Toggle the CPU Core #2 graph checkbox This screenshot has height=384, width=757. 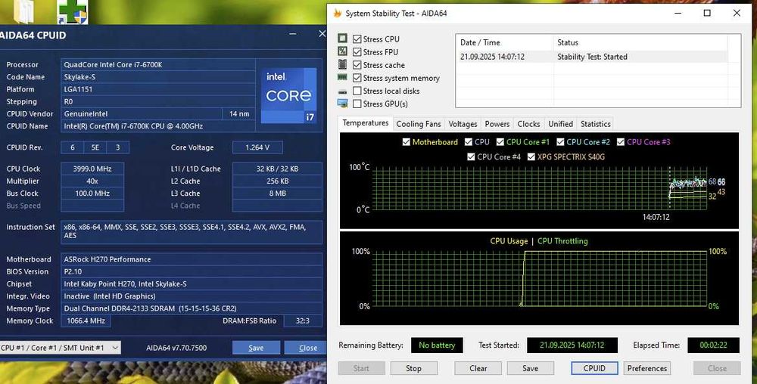tap(560, 142)
